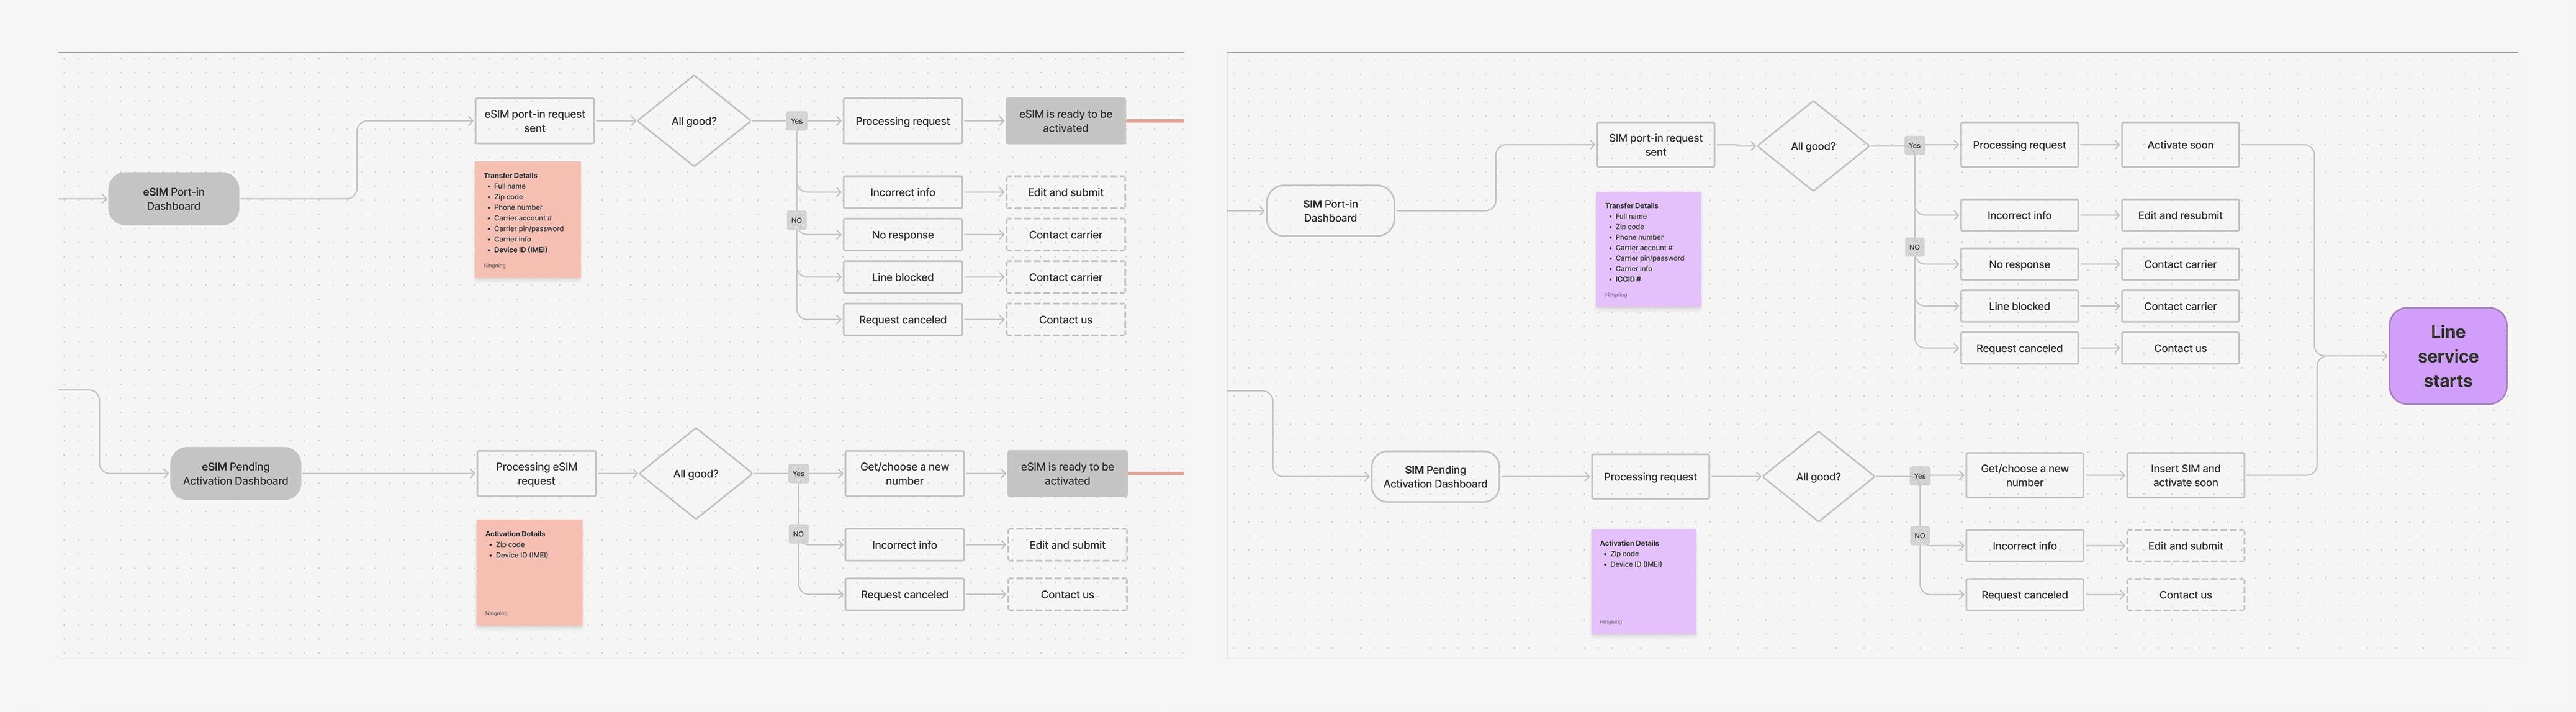
Task: Select the rounded SIM Port-in Dashboard node in right frame
Action: 1330,211
